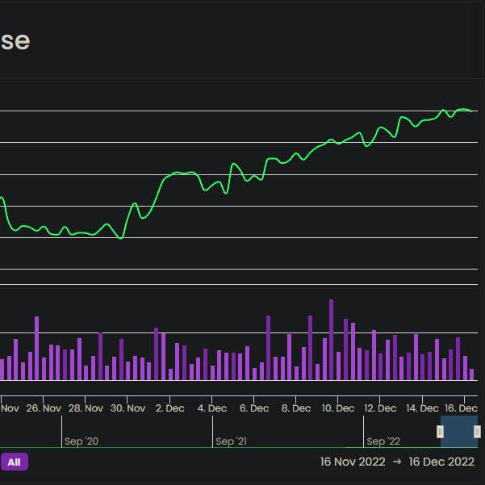The height and width of the screenshot is (485, 485).
Task: Click the arrow between the date fields
Action: pos(397,462)
